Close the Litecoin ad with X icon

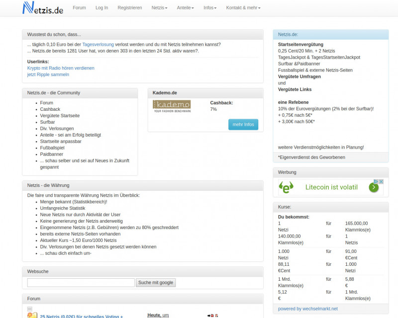pos(381,181)
